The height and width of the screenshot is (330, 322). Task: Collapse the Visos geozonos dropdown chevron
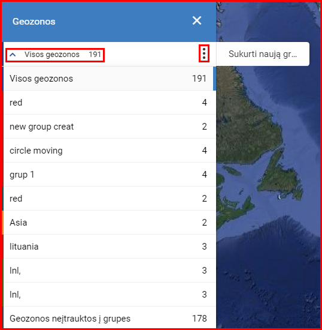click(x=13, y=55)
